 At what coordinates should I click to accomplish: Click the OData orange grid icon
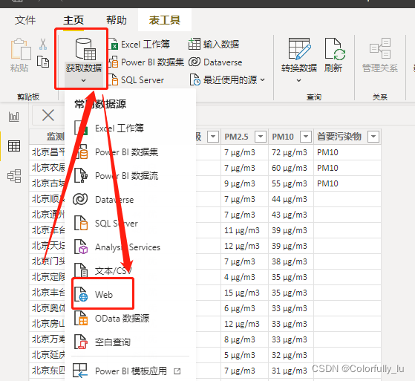click(81, 318)
